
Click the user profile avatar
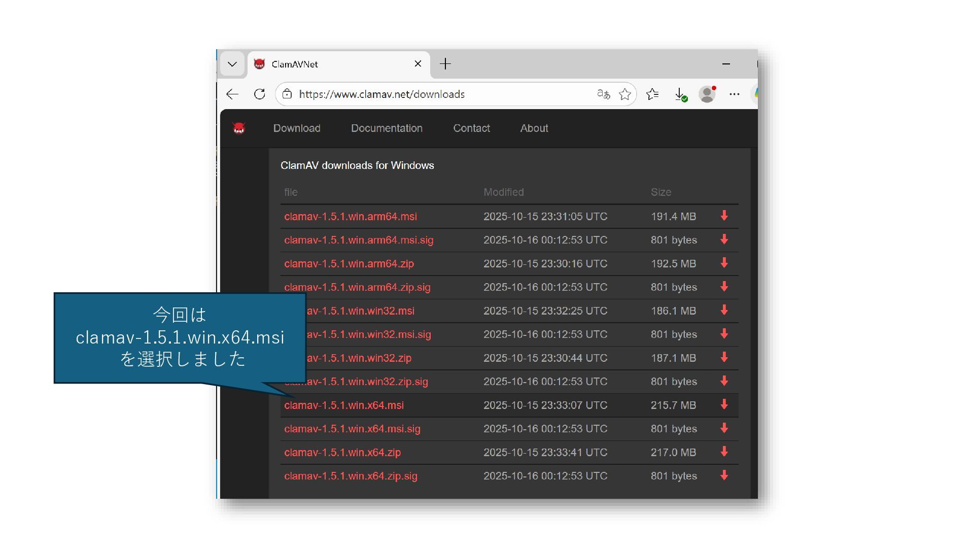(707, 94)
